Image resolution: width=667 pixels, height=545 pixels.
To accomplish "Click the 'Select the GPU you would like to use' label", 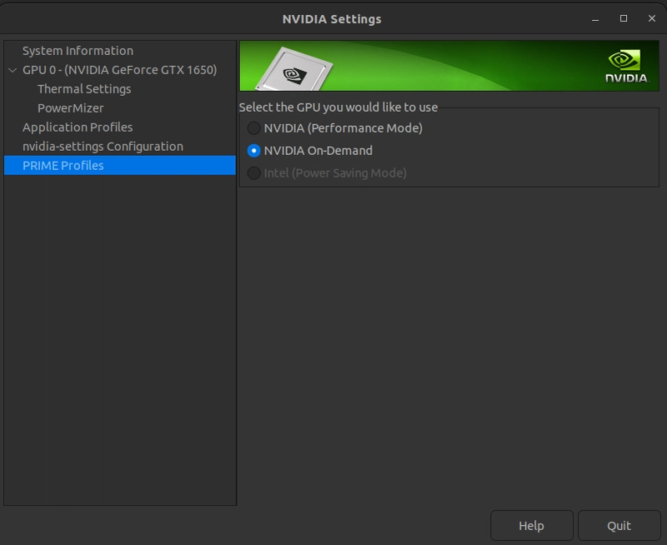I will pos(339,107).
